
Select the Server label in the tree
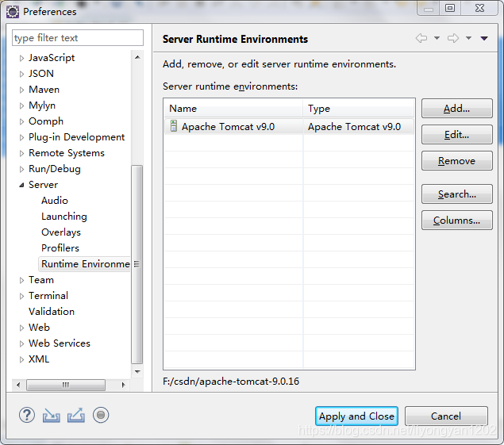click(x=43, y=185)
